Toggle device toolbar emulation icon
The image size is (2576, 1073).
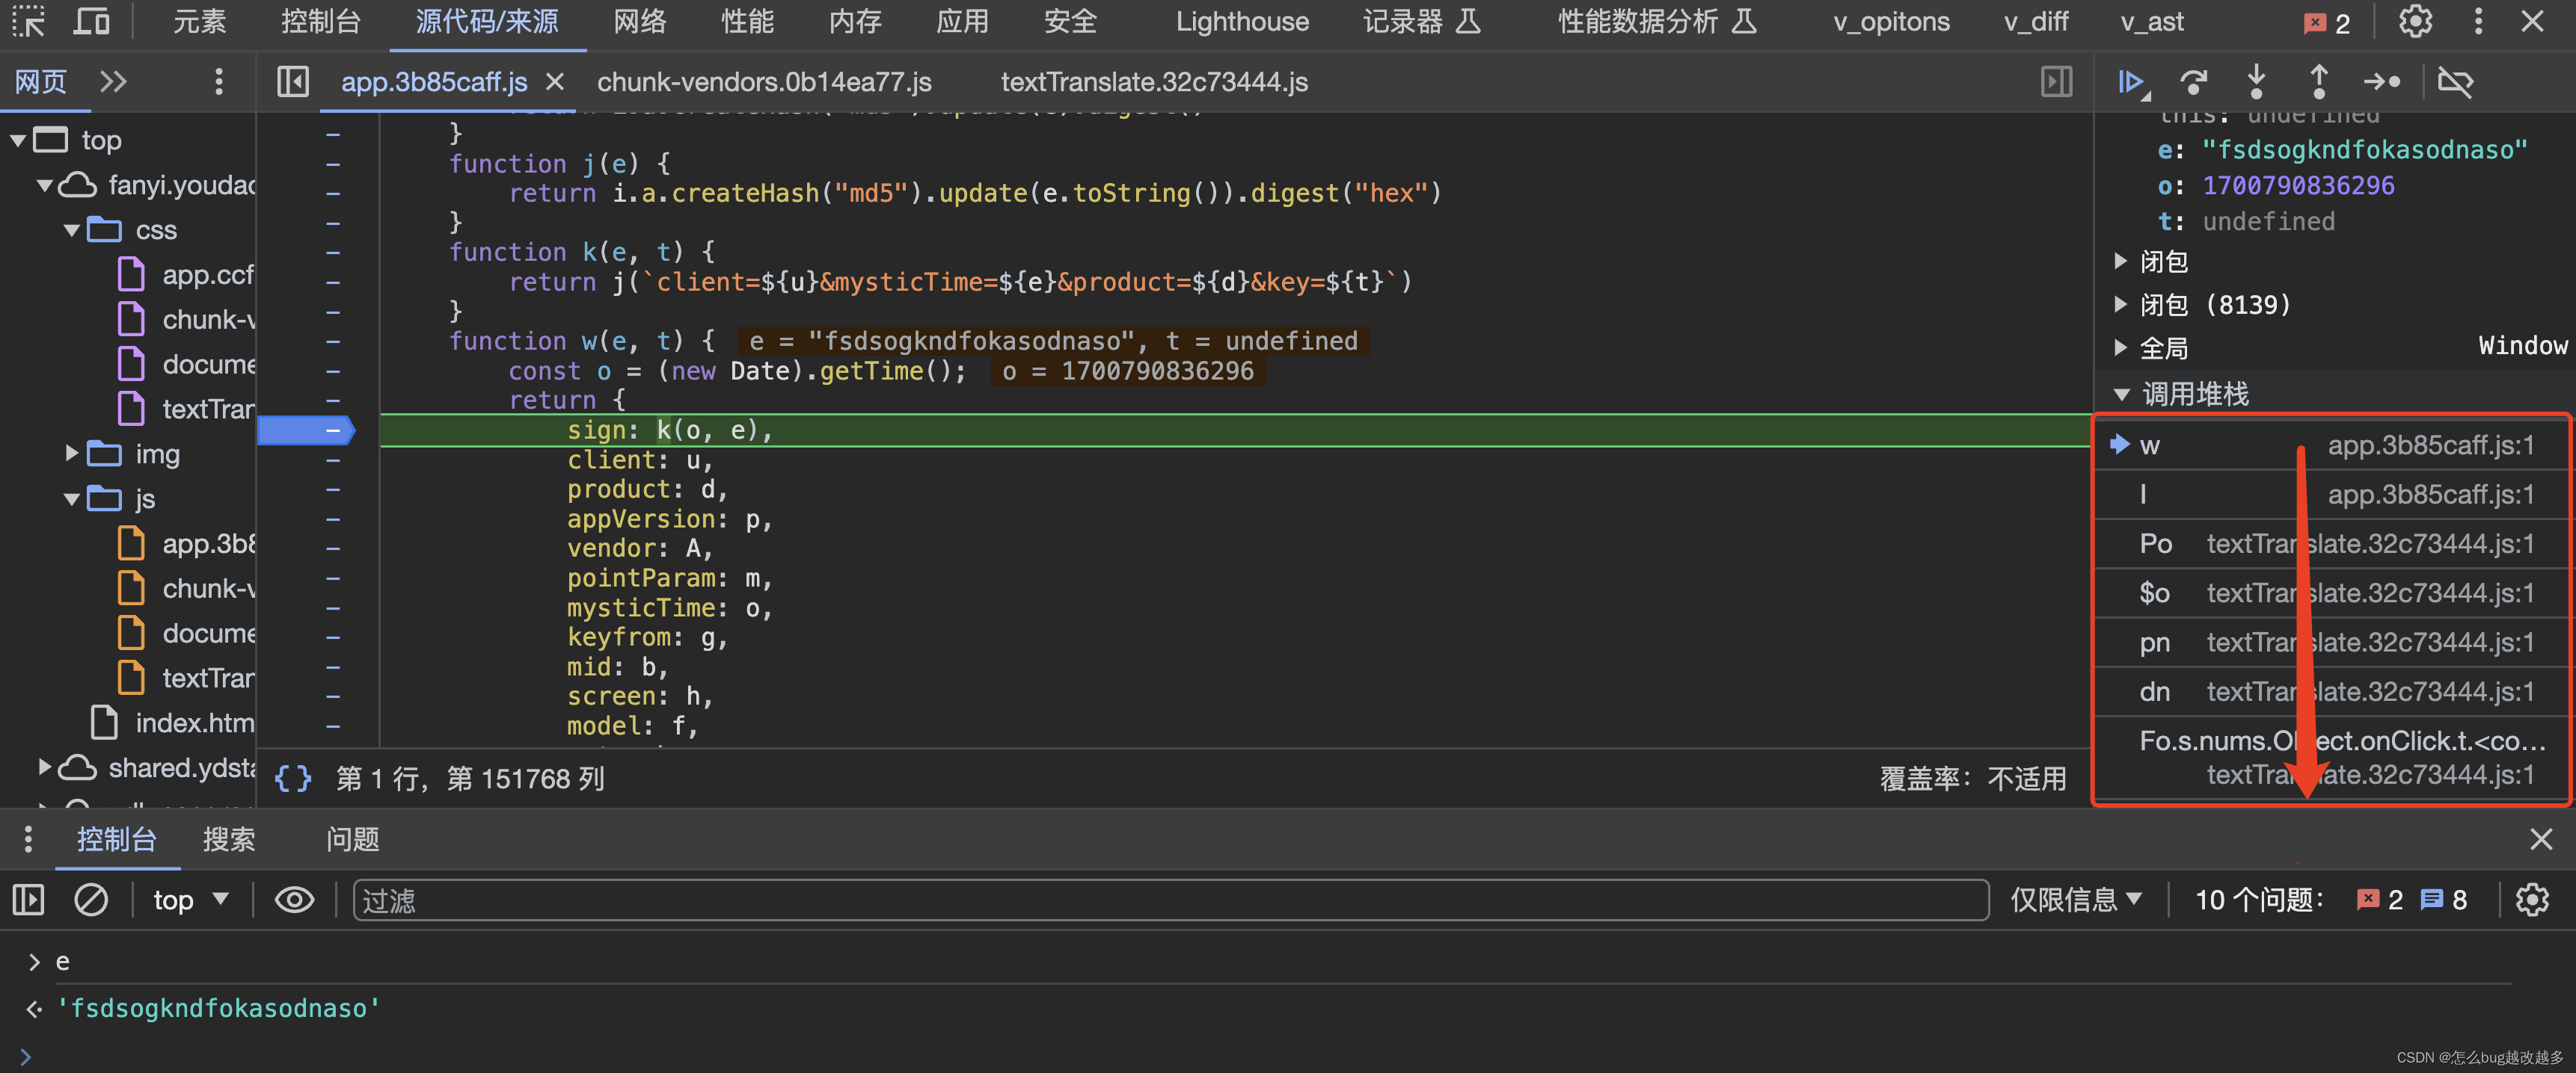92,22
